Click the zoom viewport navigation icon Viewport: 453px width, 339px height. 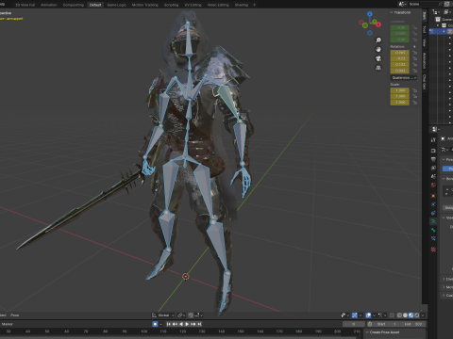pyautogui.click(x=378, y=40)
